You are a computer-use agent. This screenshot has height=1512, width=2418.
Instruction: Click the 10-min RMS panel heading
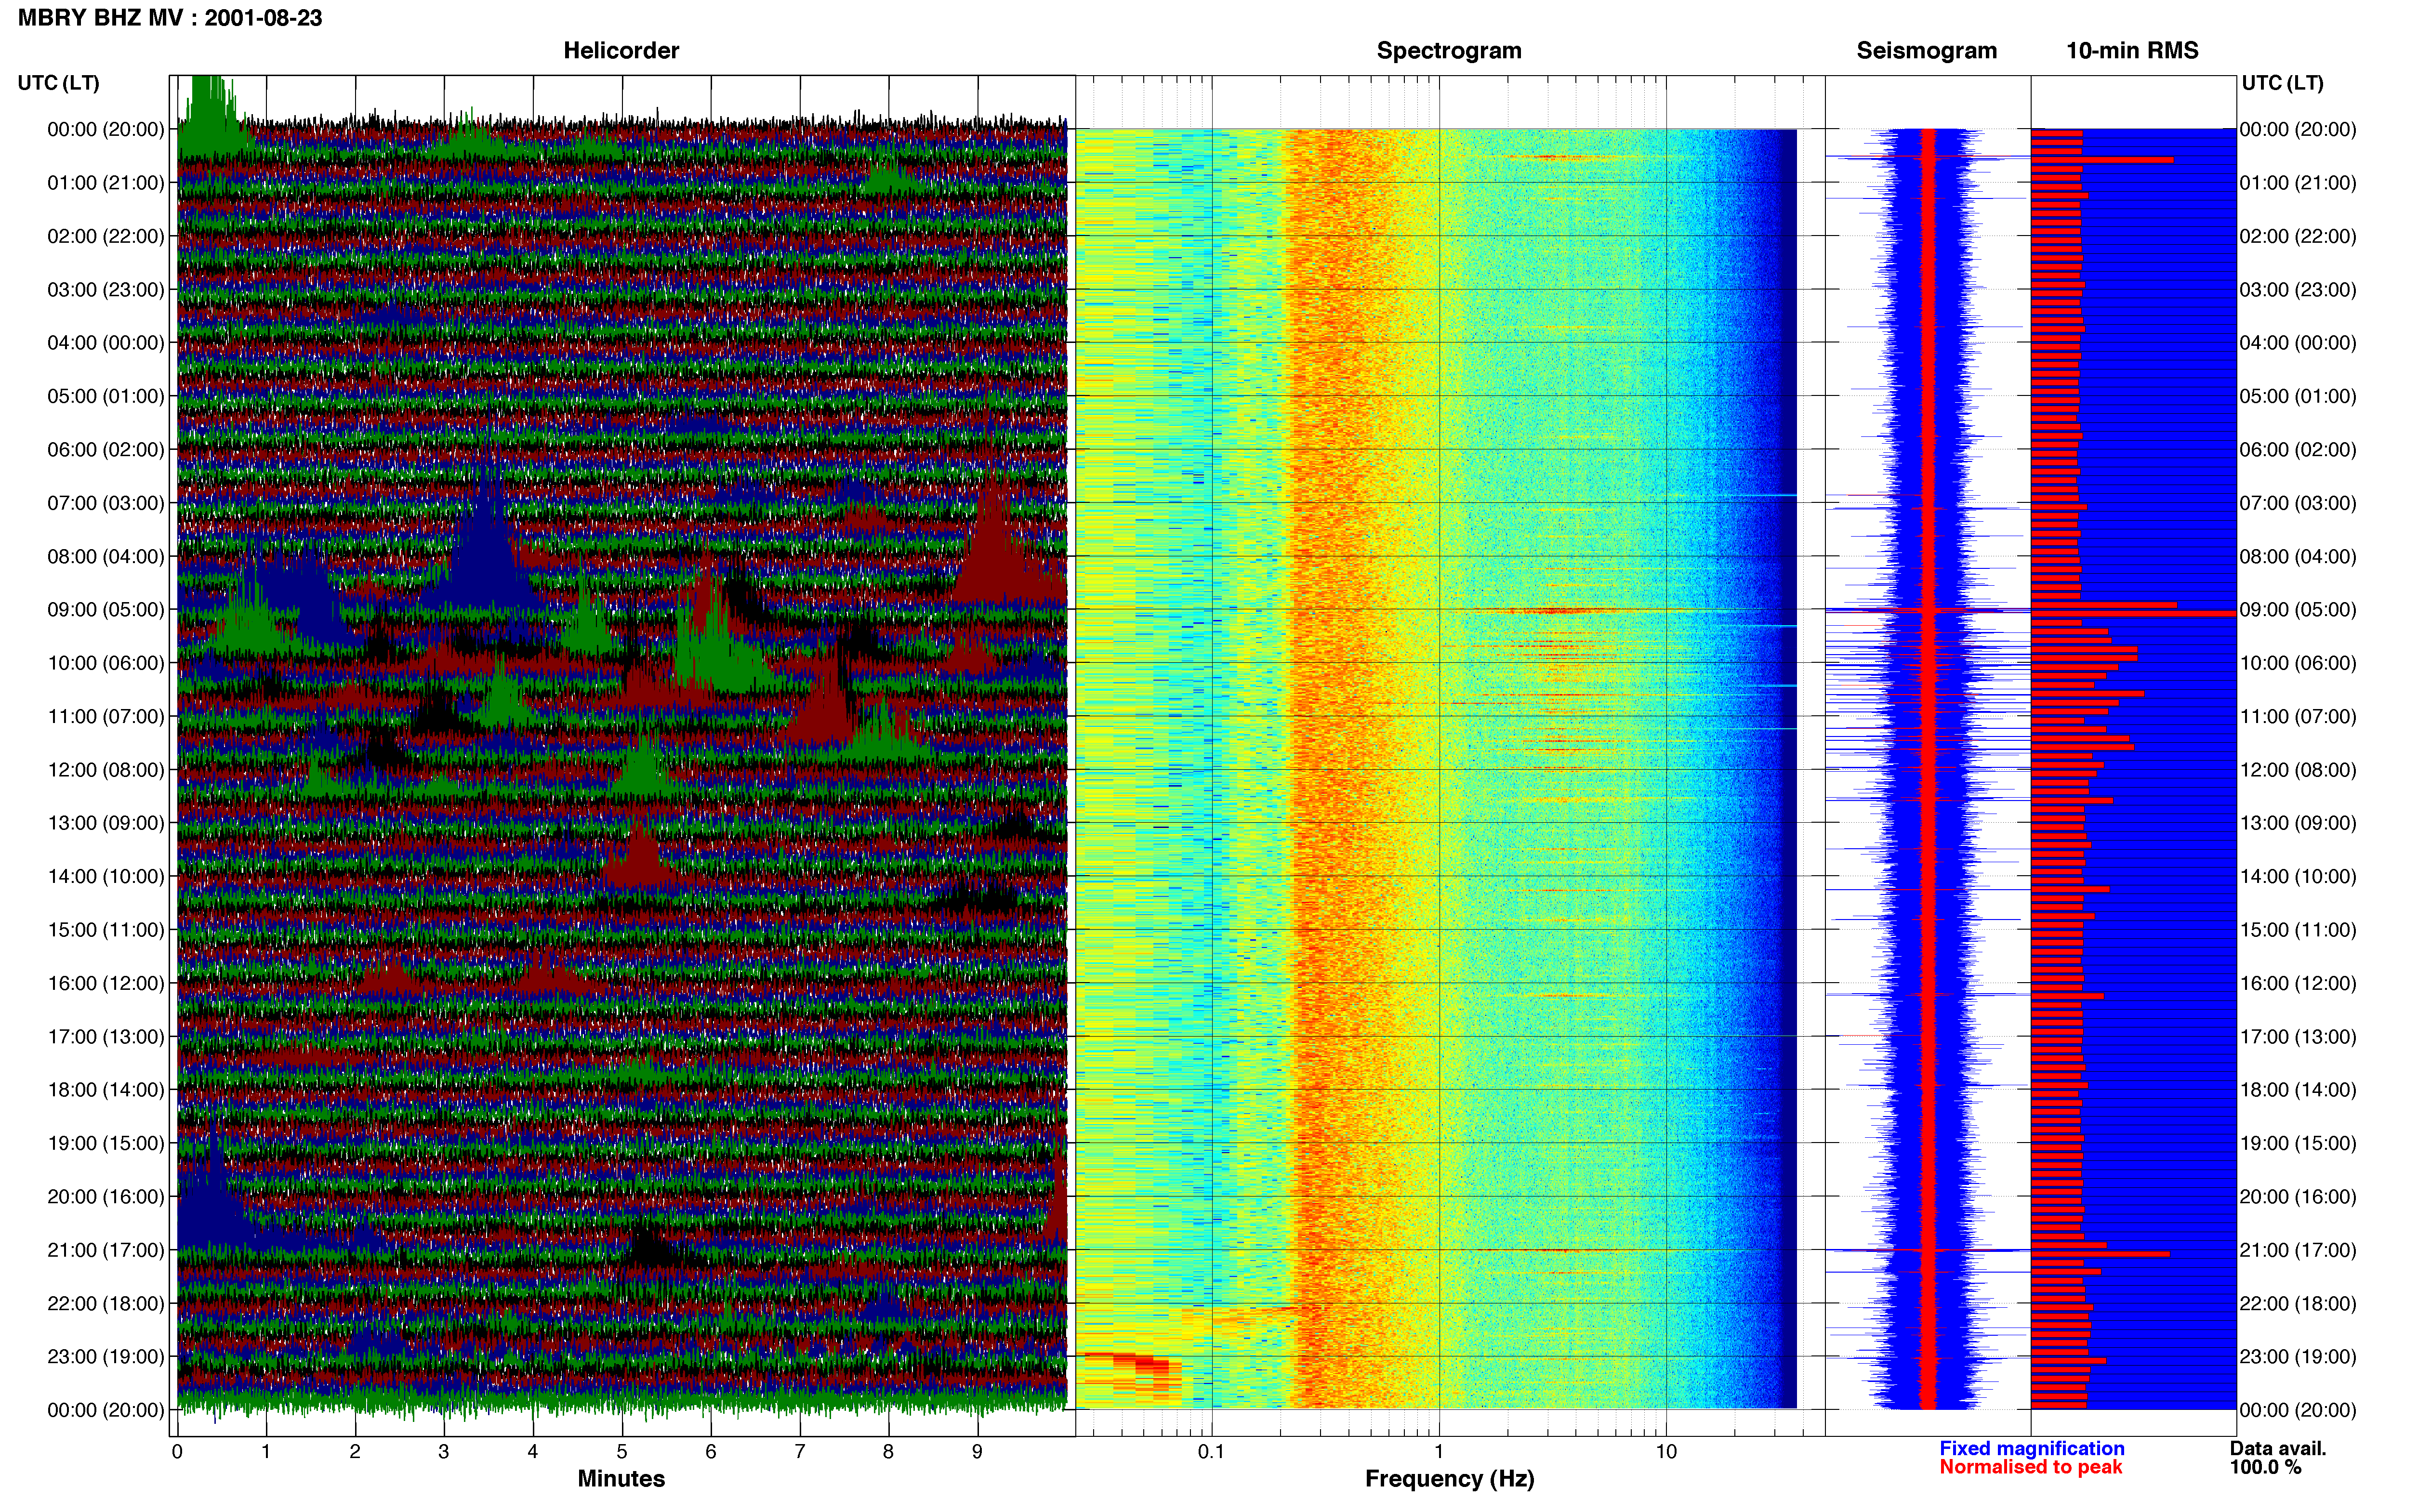[2132, 50]
